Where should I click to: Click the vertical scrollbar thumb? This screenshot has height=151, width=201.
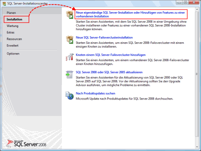point(197,74)
